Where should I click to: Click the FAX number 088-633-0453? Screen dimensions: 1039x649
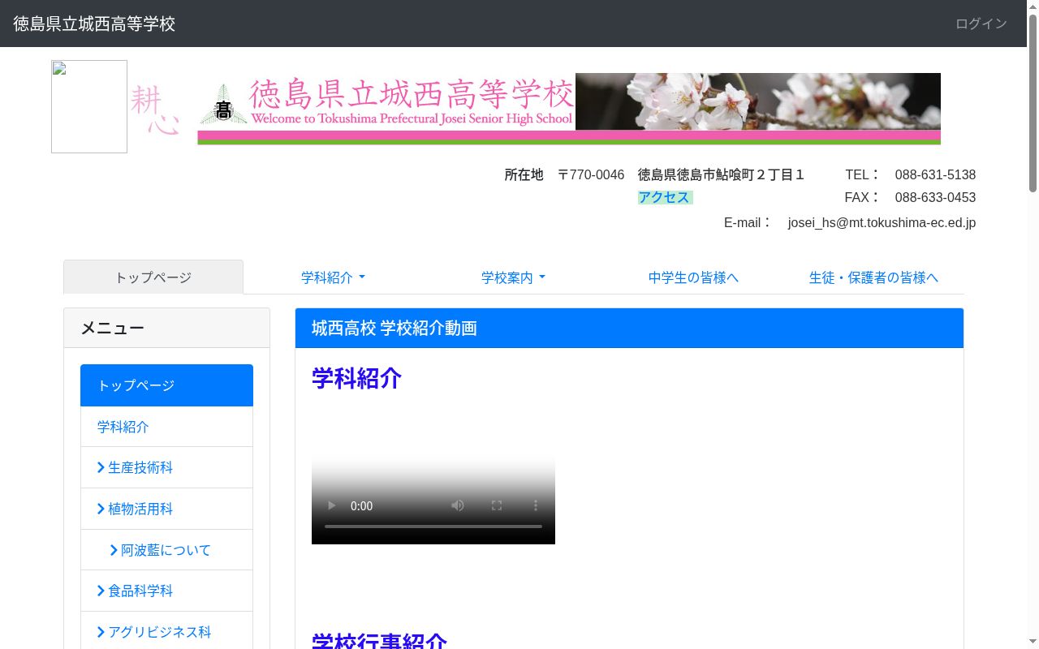935,197
